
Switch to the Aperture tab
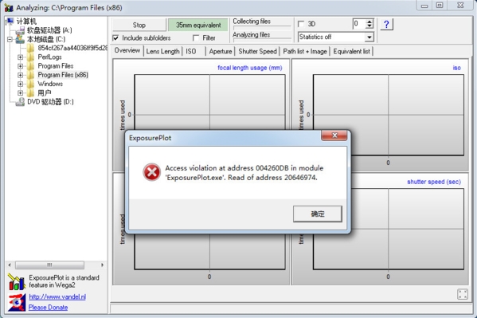coord(221,52)
